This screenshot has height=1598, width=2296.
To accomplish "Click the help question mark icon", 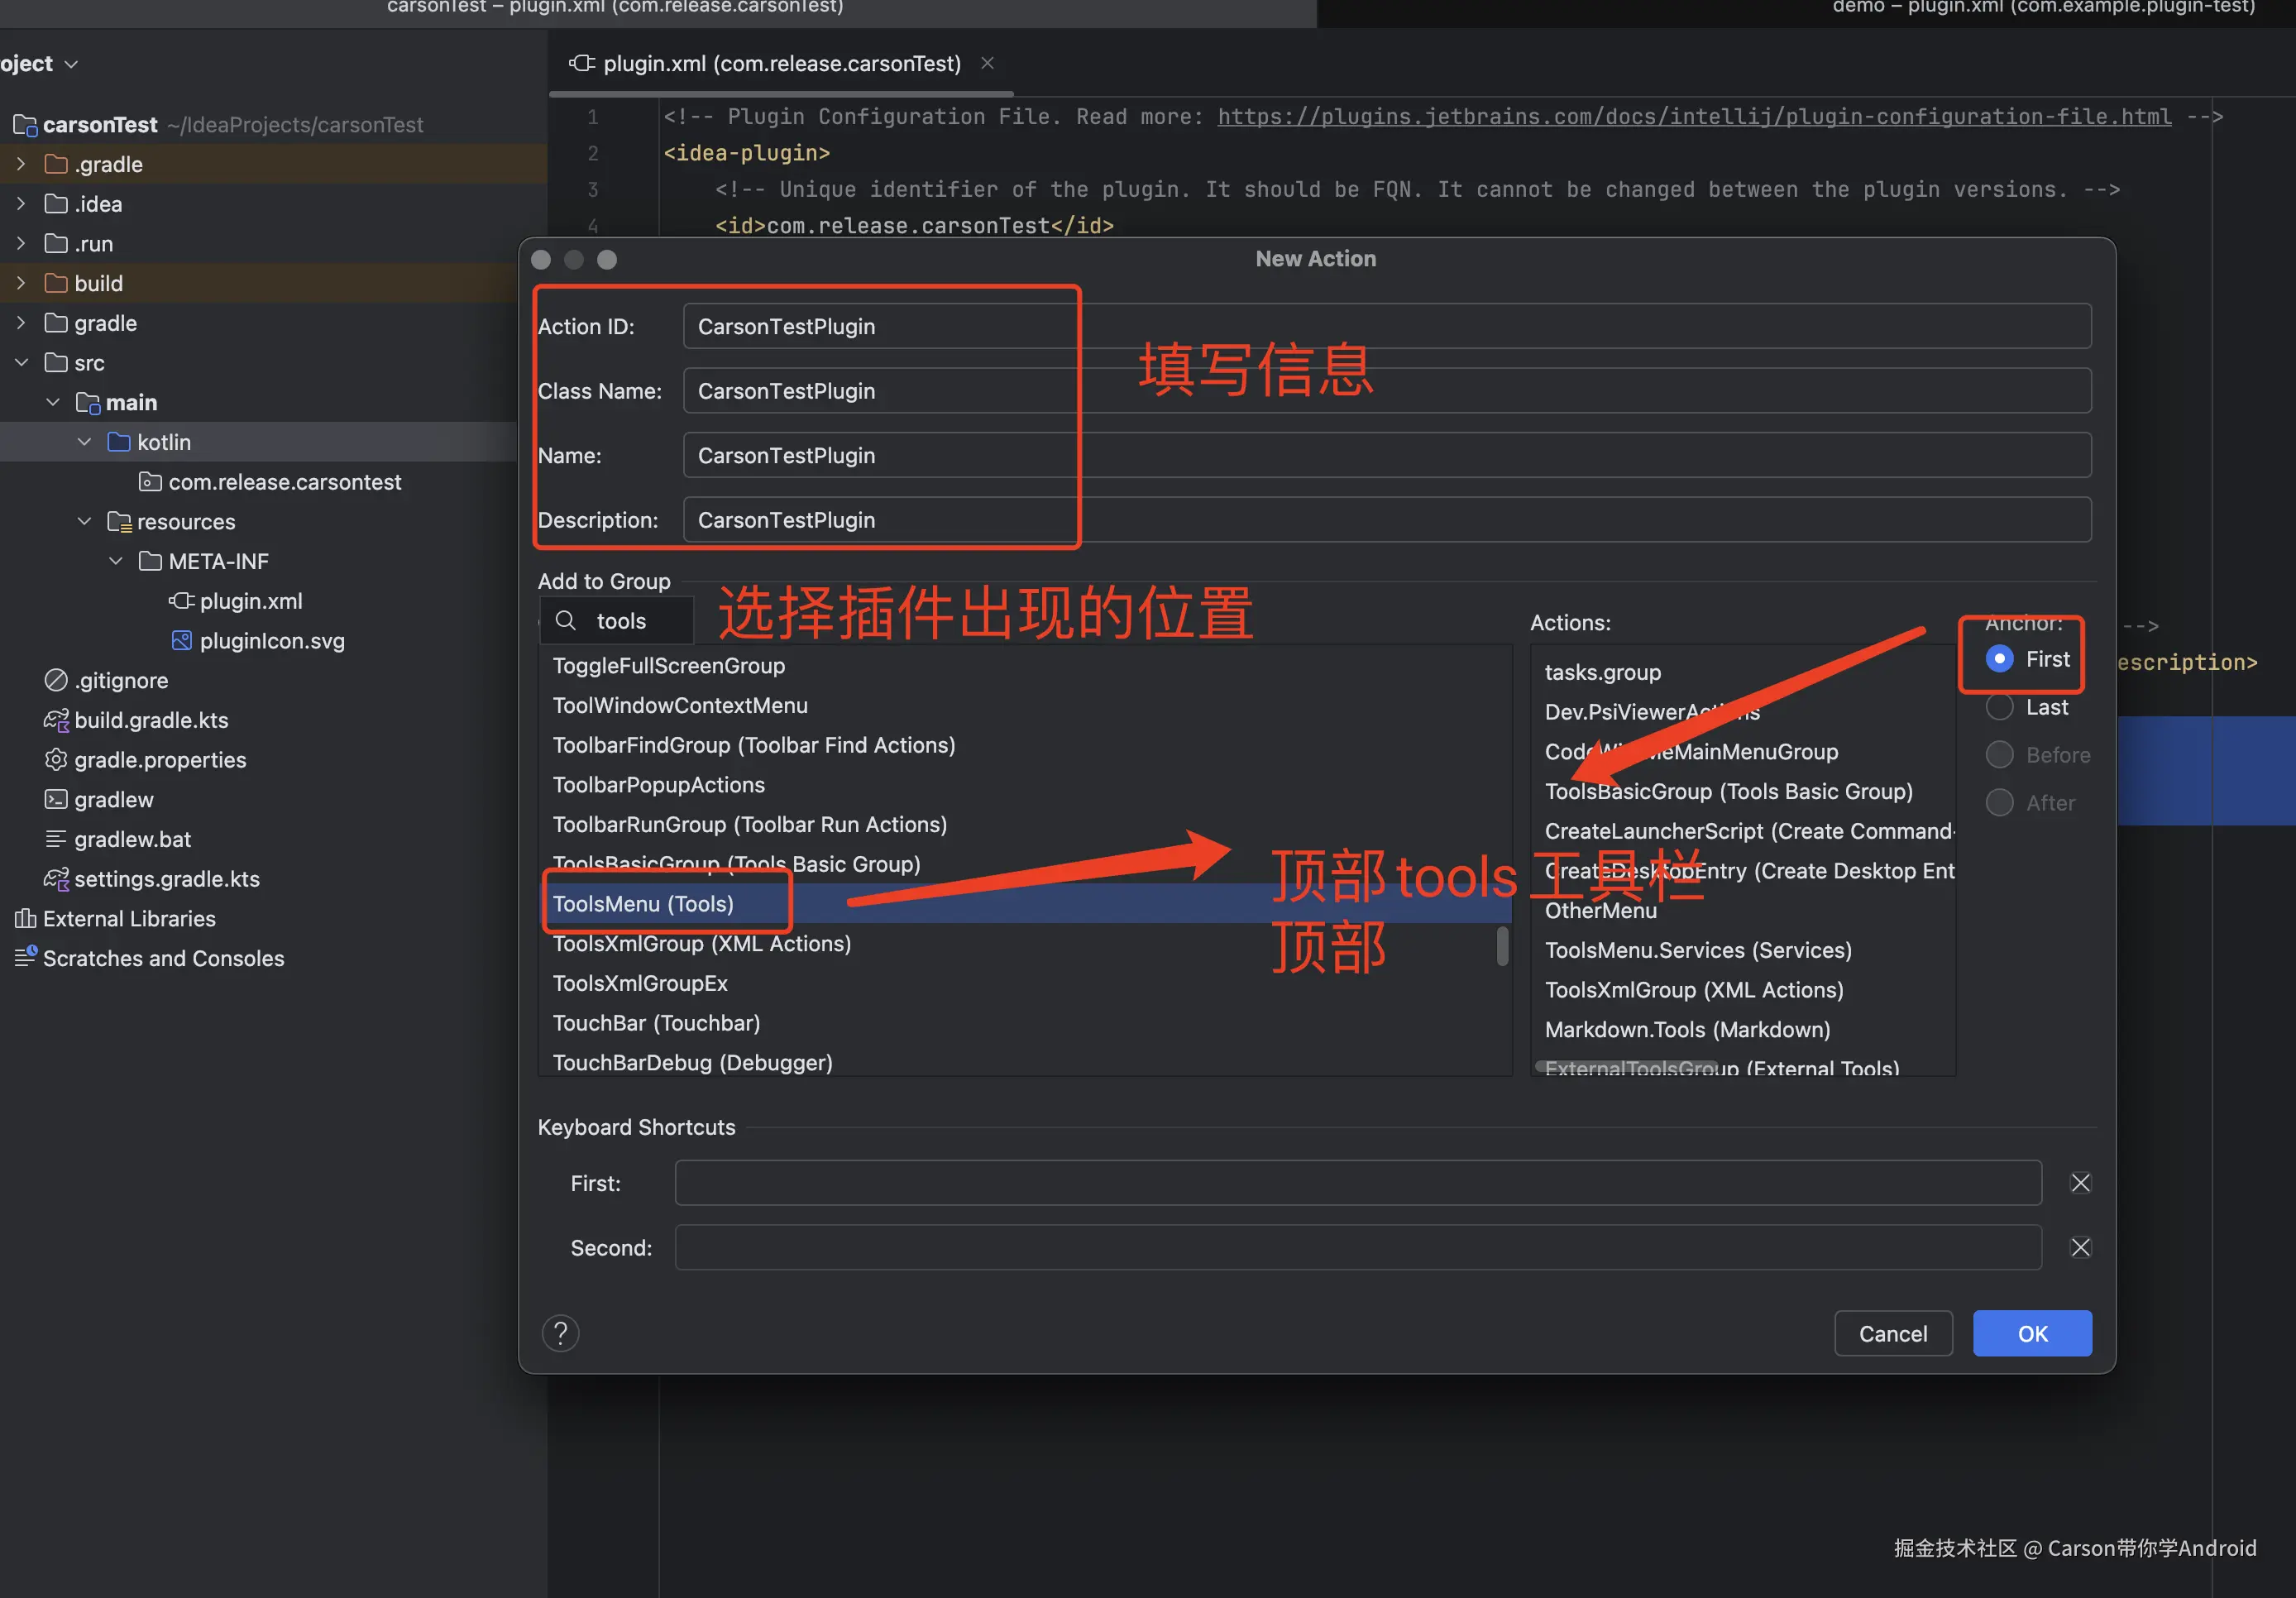I will (560, 1333).
